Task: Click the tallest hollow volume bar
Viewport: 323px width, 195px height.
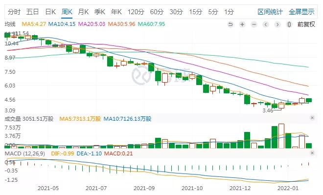Action: click(x=281, y=136)
